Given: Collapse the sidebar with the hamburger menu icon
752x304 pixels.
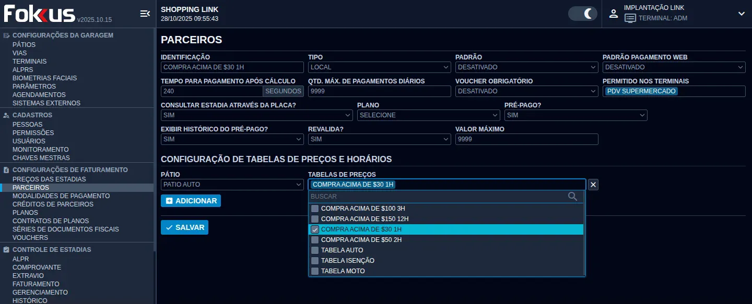Looking at the screenshot, I should click(145, 14).
